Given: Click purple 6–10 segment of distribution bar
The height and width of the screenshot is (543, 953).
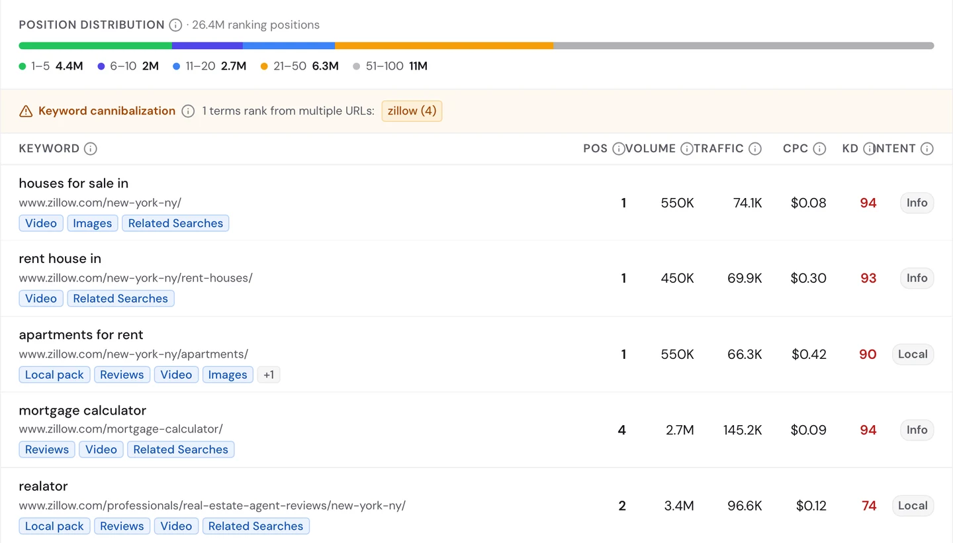Looking at the screenshot, I should tap(207, 46).
